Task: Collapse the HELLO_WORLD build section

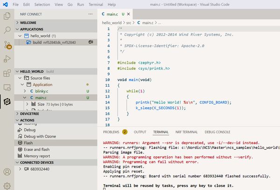Action: click(x=17, y=71)
